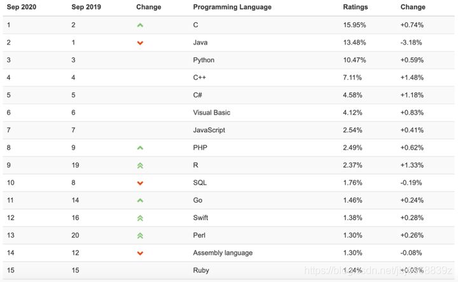This screenshot has height=282, width=458.
Task: Click the Sep 2020 column header
Action: point(22,7)
